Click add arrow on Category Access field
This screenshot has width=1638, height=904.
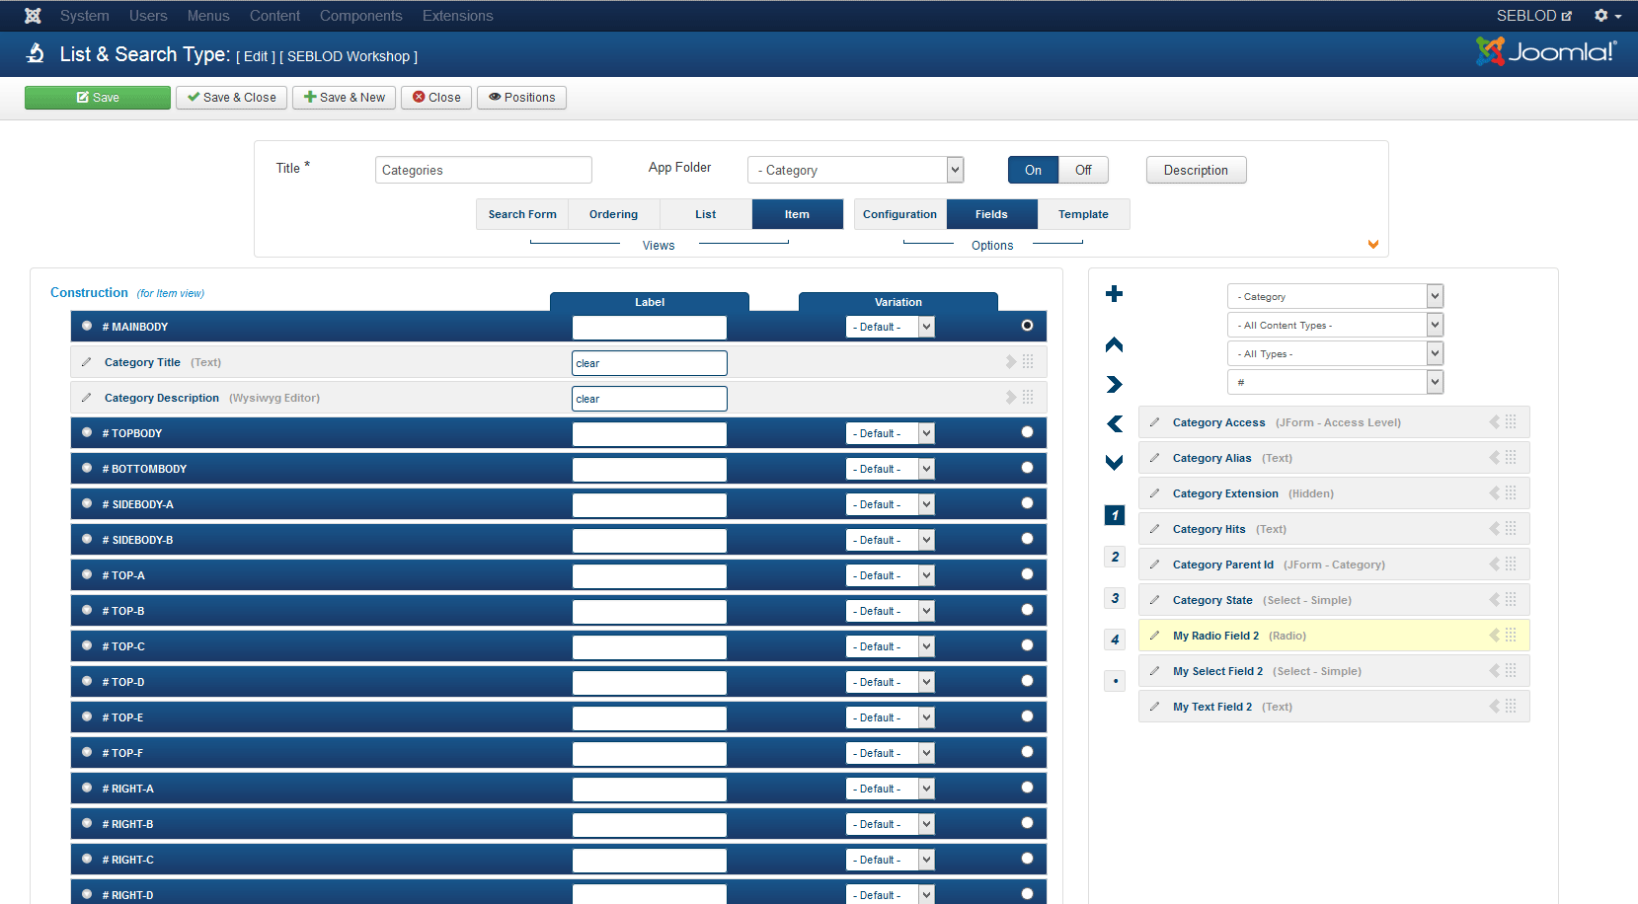point(1495,422)
